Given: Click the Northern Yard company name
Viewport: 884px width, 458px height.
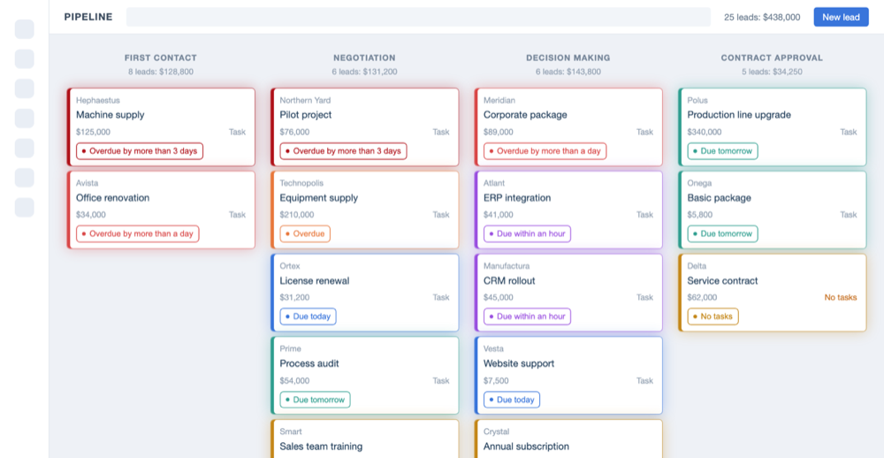Looking at the screenshot, I should click(x=305, y=101).
